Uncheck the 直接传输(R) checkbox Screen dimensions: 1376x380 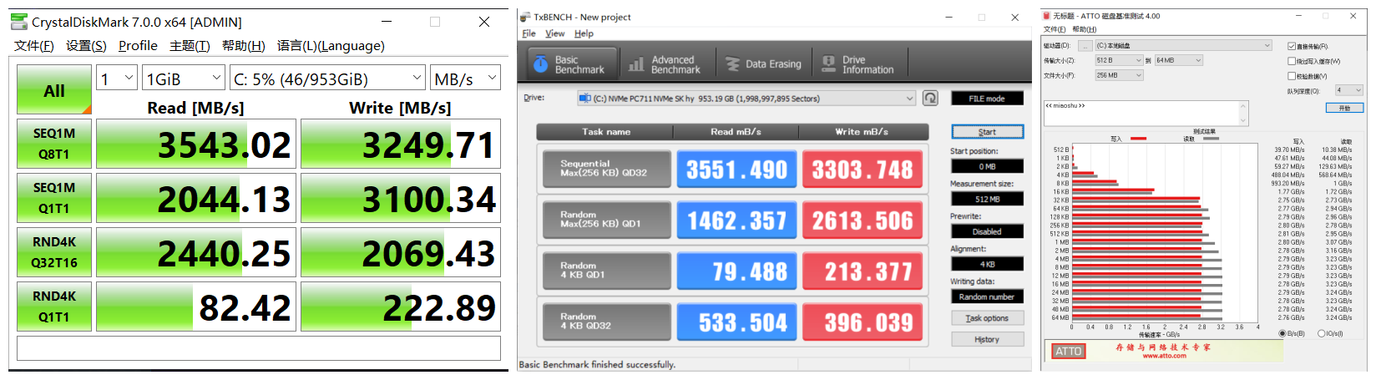pyautogui.click(x=1292, y=47)
